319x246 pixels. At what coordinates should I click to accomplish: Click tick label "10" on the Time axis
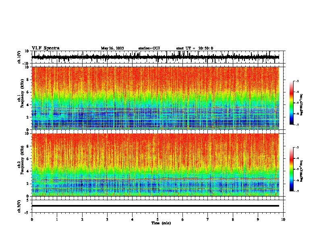click(x=283, y=219)
